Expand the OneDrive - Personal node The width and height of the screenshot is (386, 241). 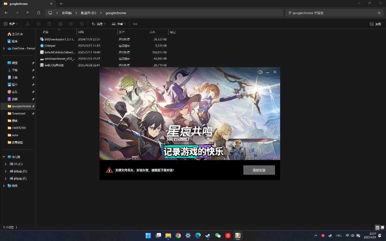4,49
